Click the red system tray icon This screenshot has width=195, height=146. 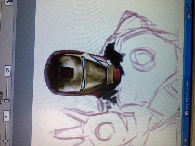pos(189,11)
